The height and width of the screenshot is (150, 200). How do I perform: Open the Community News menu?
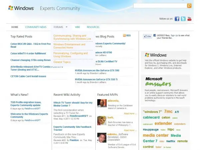point(36,27)
